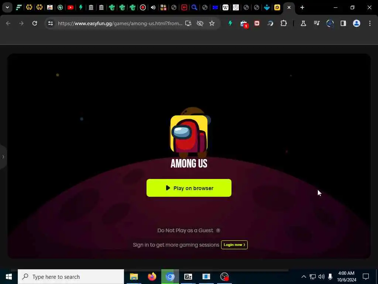Focus the easyfun.gg address bar URL
Screen dimensions: 378x284
(120, 23)
